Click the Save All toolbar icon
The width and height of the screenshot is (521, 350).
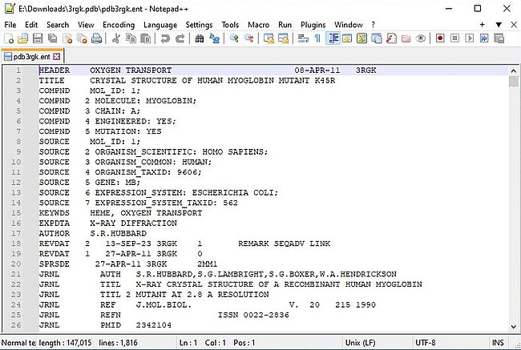click(x=52, y=38)
